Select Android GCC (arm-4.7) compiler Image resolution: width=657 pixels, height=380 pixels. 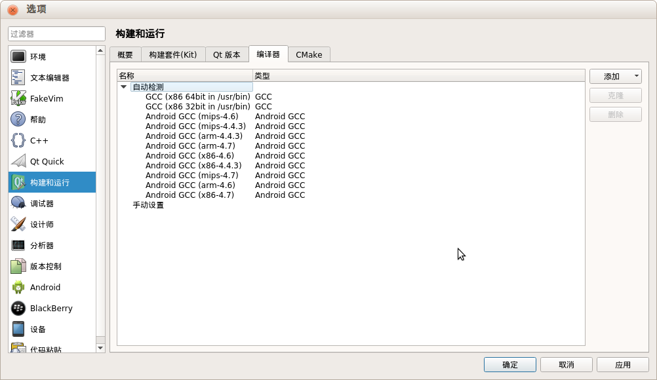190,146
